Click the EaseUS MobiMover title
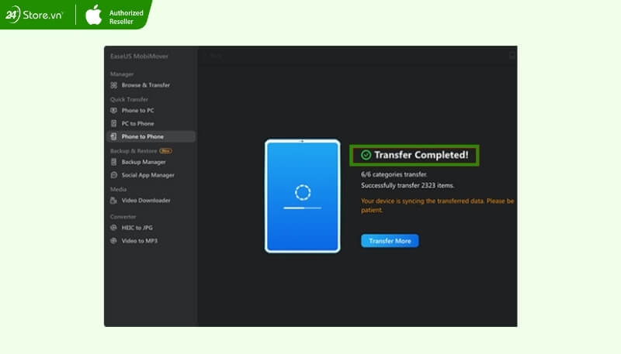 [139, 56]
